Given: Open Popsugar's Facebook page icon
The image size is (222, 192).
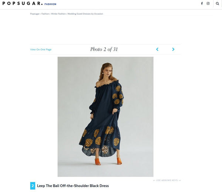Looking at the screenshot, I should [x=202, y=3].
